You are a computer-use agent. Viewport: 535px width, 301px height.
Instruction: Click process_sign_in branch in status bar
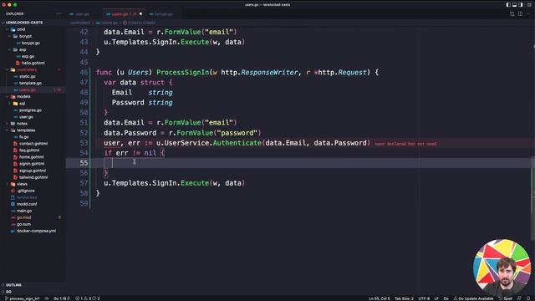click(23, 298)
